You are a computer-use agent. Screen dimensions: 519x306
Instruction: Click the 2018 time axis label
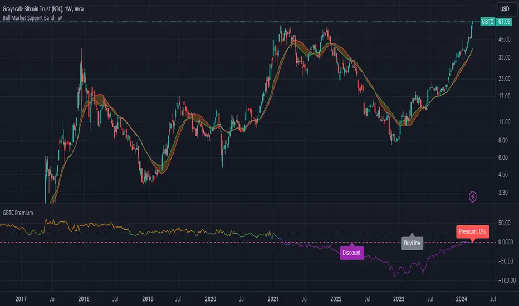(84, 299)
